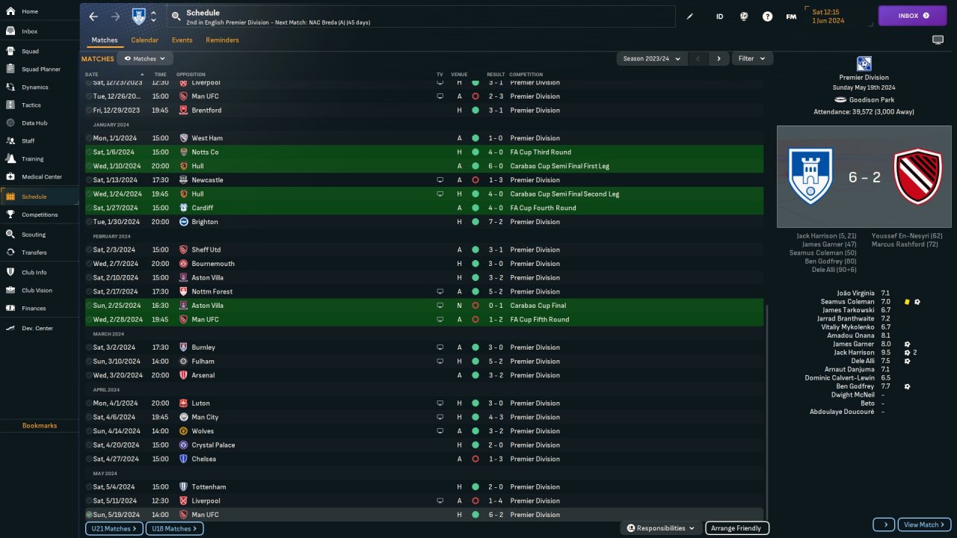
Task: Open the help question mark icon
Action: (x=767, y=16)
